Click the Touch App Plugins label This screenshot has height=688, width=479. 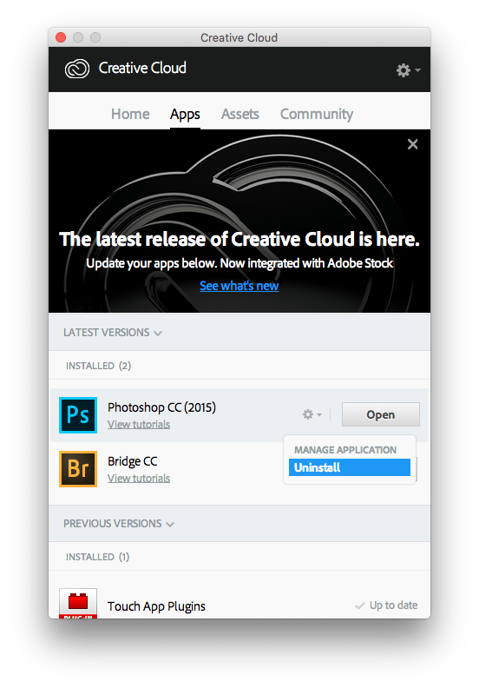coord(156,606)
